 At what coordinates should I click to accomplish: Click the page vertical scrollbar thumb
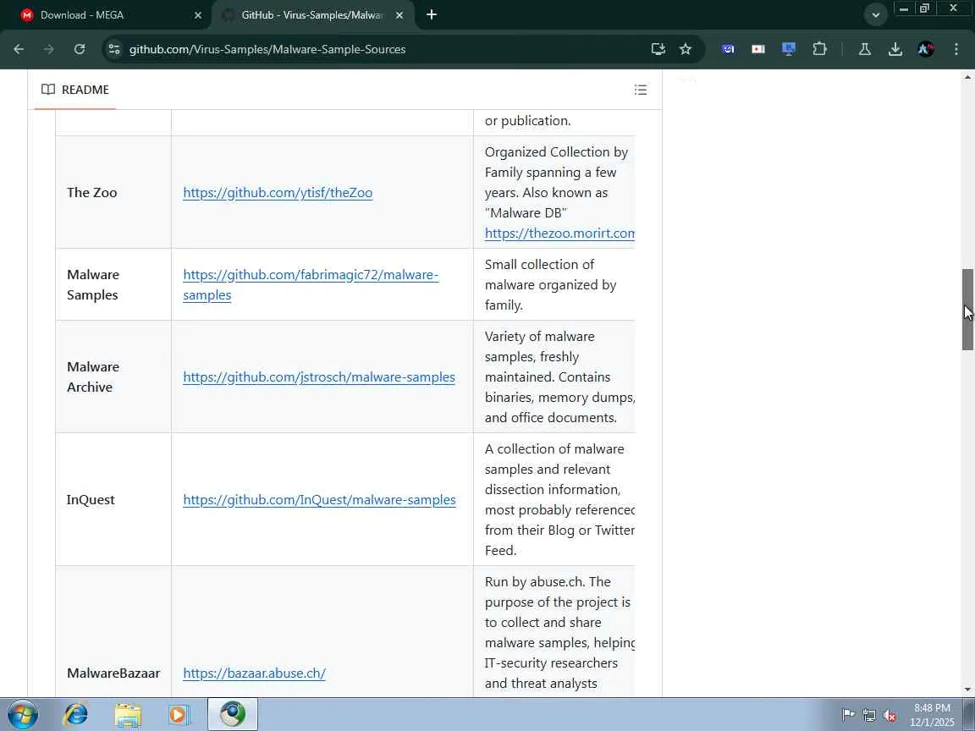coord(967,310)
